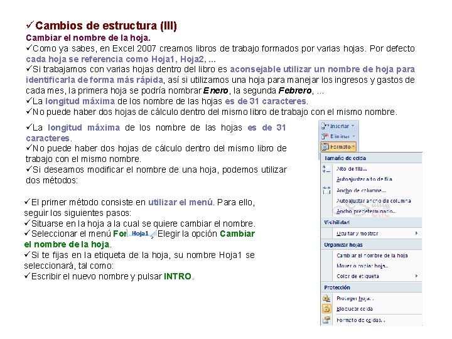Click the padlock icon beside Proteger hoja
The height and width of the screenshot is (339, 452).
pyautogui.click(x=326, y=298)
